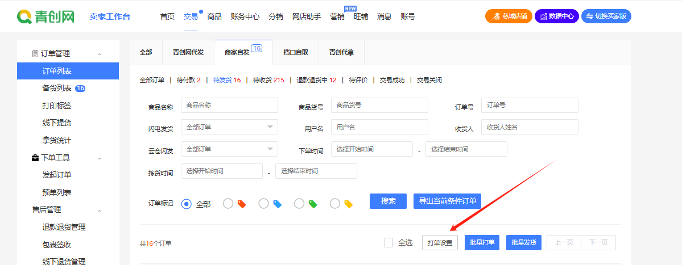
Task: Switch to the 青创网代发 tab
Action: point(188,52)
